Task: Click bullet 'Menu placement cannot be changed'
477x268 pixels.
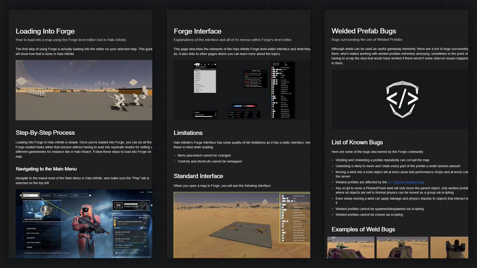Action: click(x=204, y=155)
